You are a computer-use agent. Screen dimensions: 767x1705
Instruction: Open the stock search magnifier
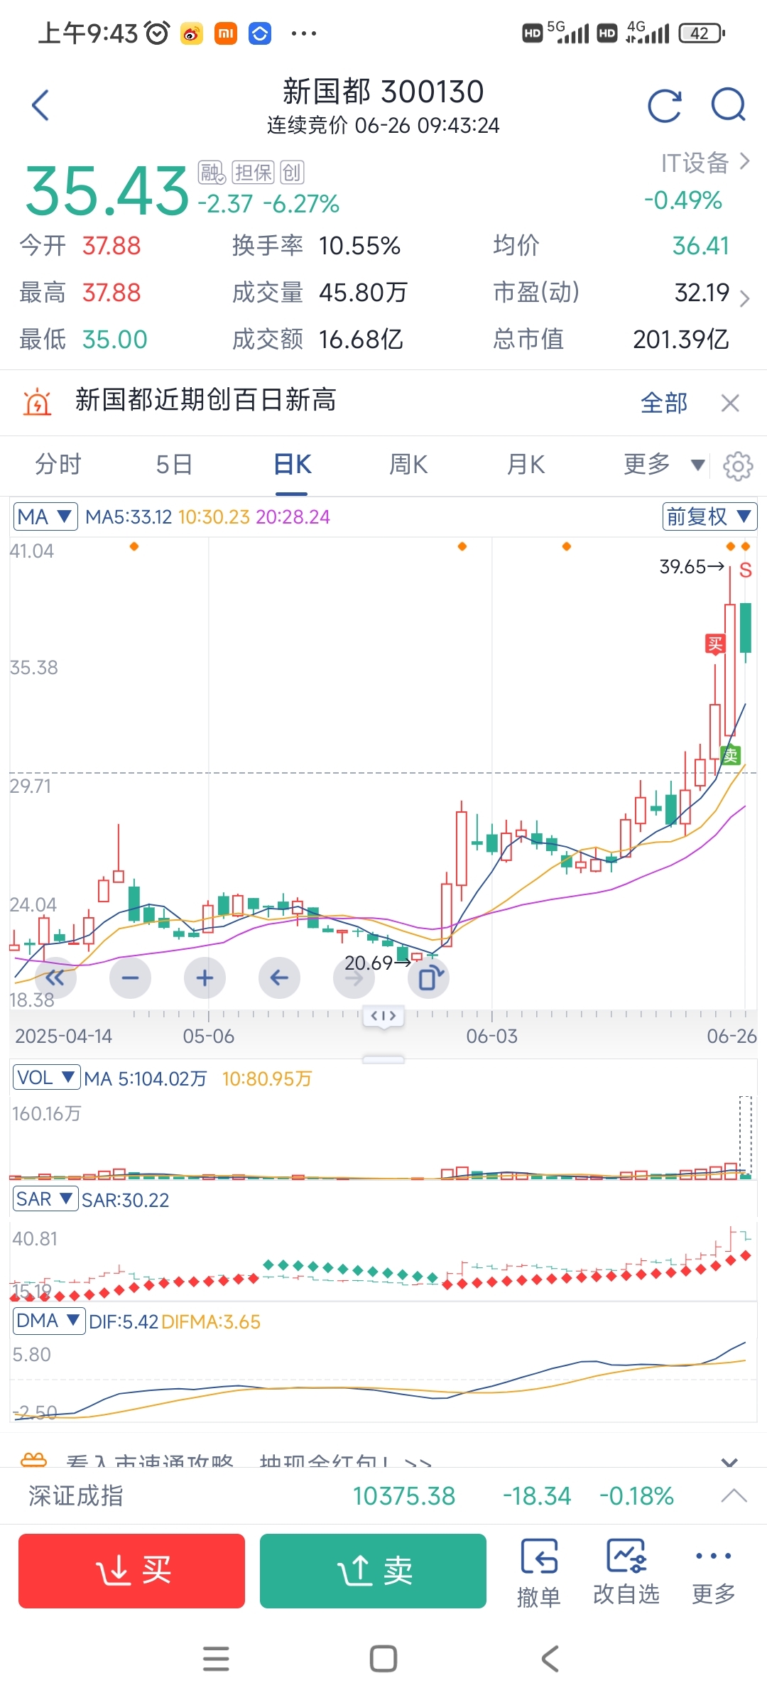coord(729,106)
